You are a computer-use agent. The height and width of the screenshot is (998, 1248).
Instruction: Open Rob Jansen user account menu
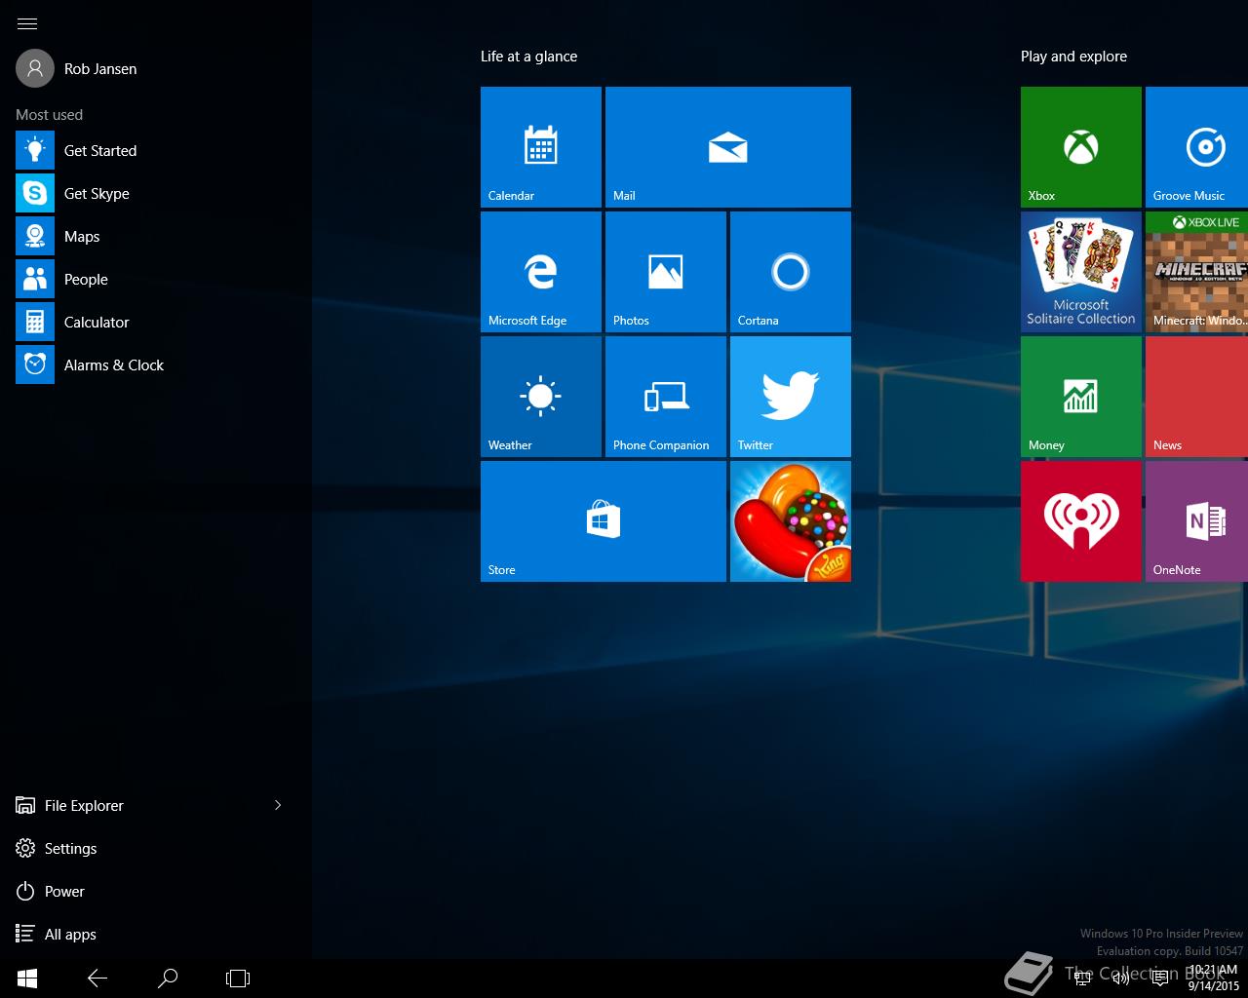[77, 68]
